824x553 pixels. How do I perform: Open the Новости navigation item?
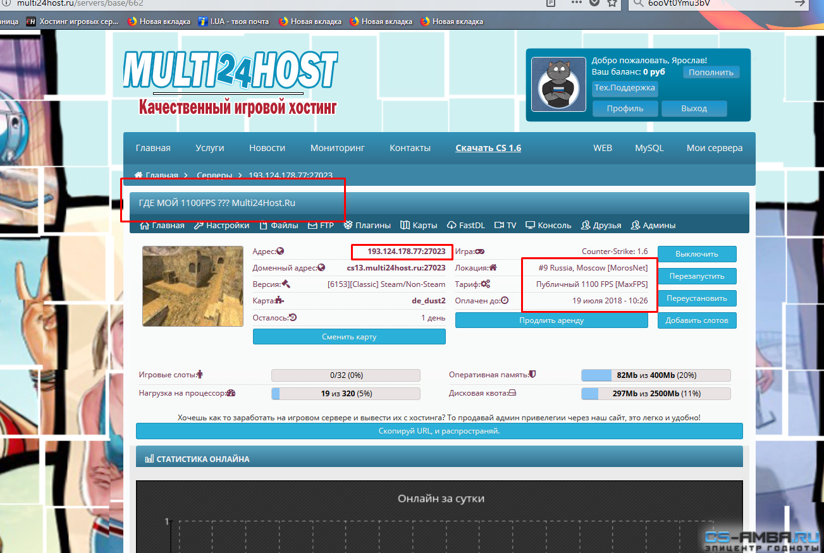click(x=267, y=148)
